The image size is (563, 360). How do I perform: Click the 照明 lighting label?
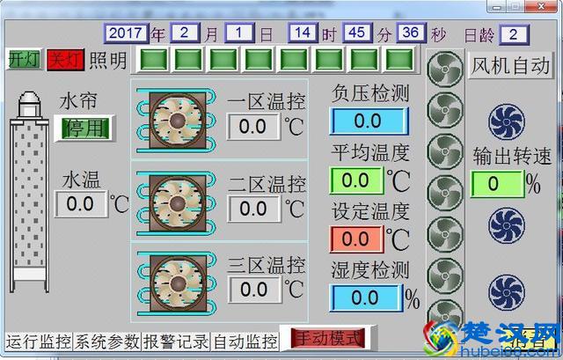point(108,61)
